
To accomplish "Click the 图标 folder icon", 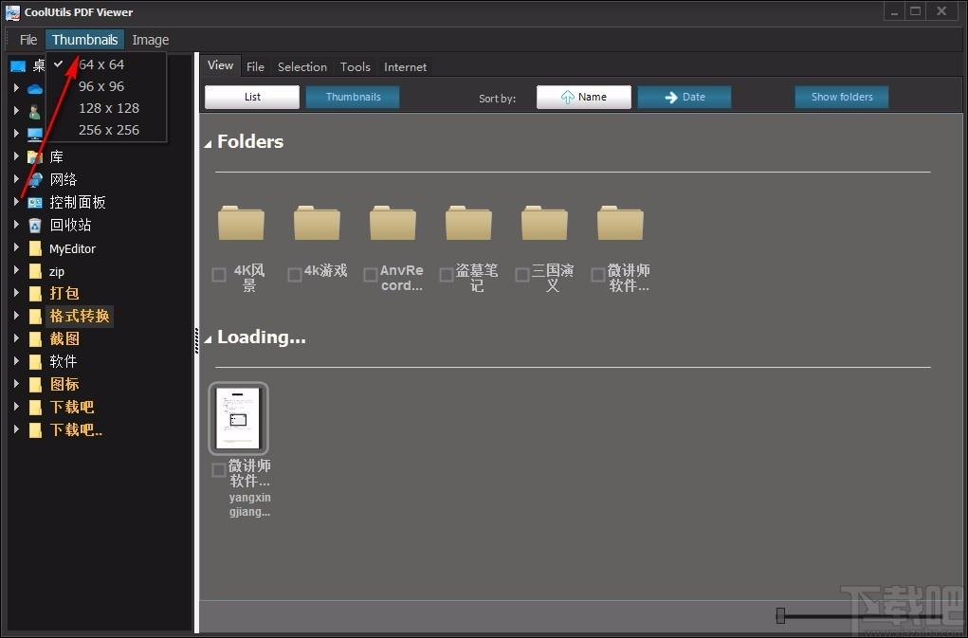I will point(36,384).
